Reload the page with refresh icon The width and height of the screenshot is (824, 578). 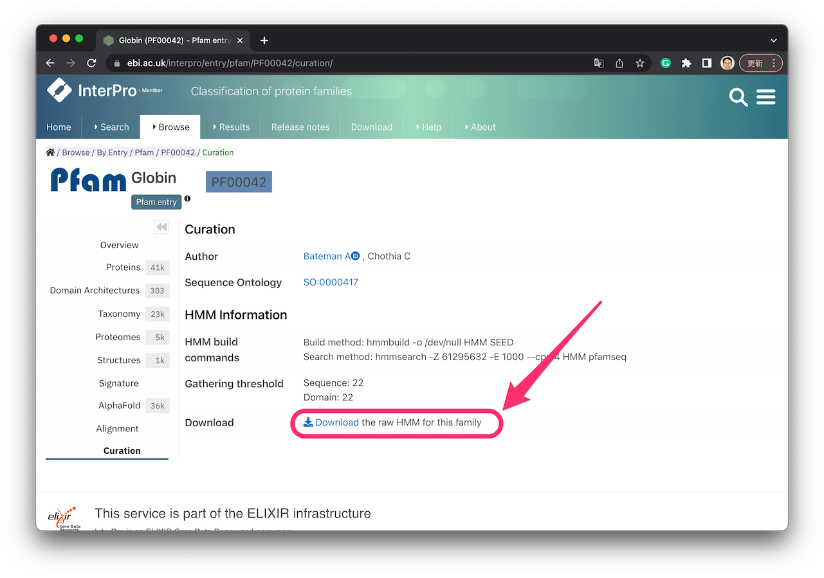pyautogui.click(x=91, y=63)
